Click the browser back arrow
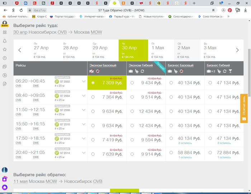This screenshot has width=251, height=194. (5, 10)
